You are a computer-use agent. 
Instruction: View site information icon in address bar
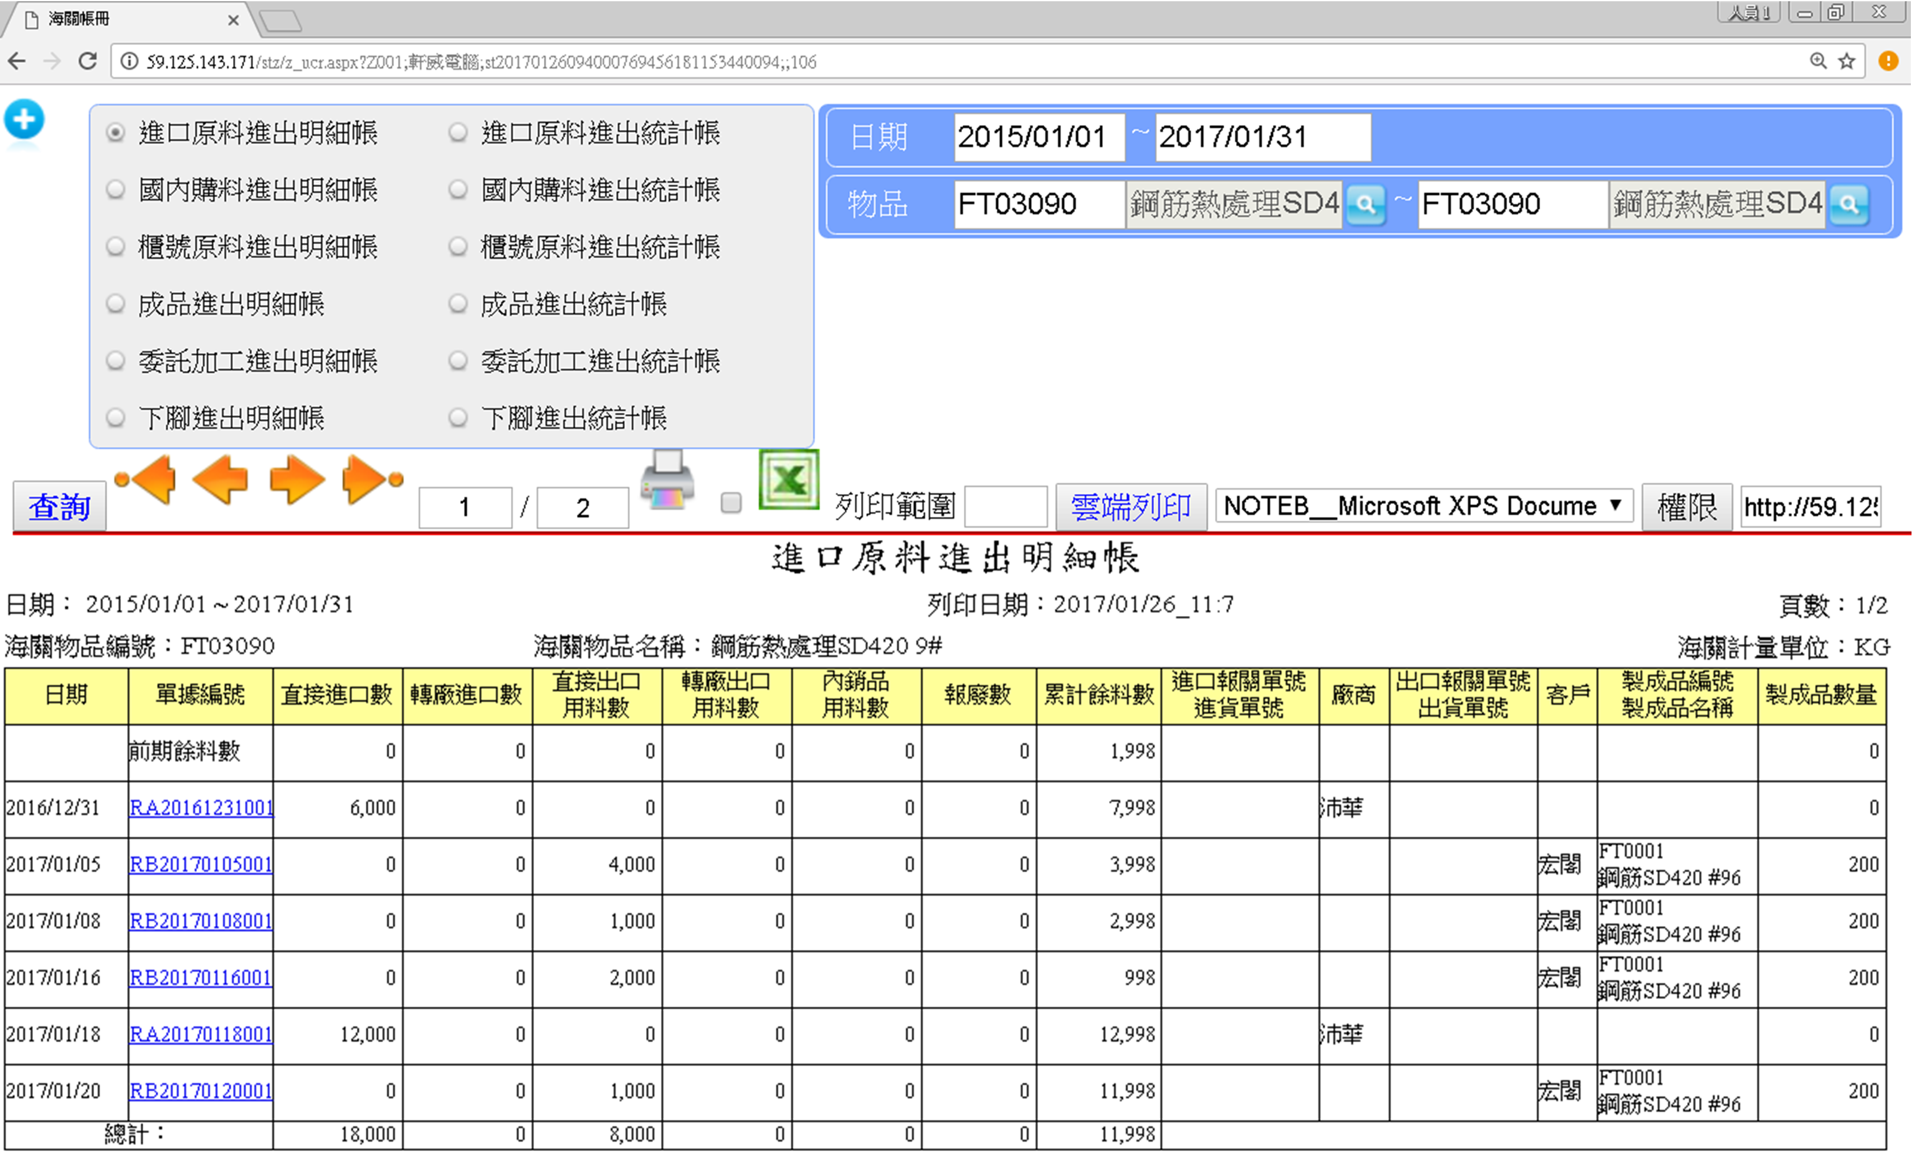(130, 61)
